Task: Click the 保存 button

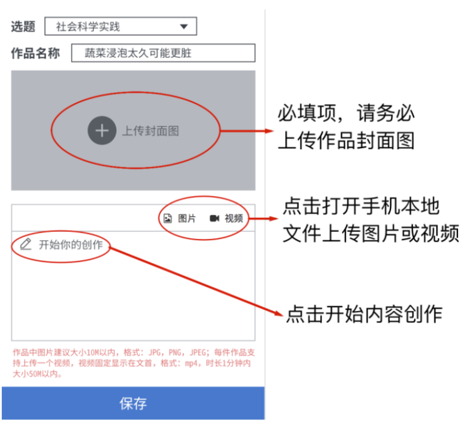Action: tap(133, 403)
